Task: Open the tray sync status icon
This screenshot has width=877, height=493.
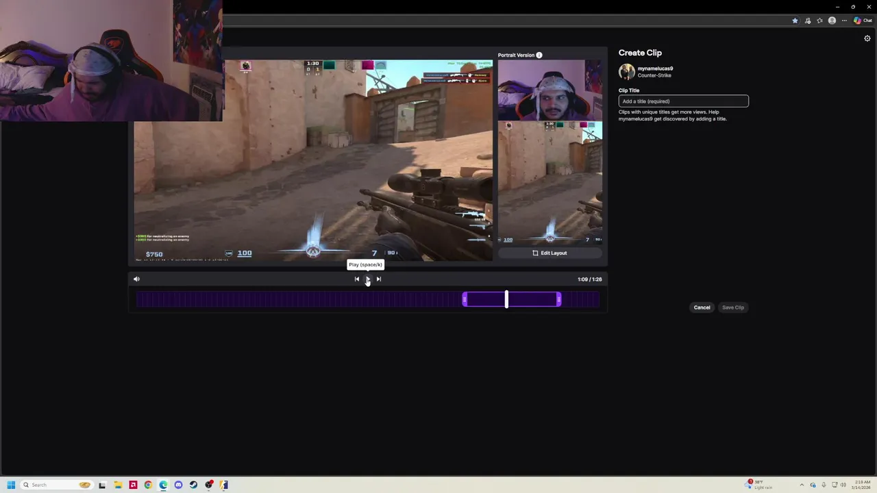Action: pos(813,485)
